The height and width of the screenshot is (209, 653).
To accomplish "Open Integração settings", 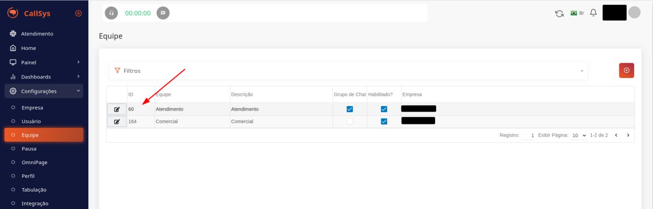I will coord(35,203).
